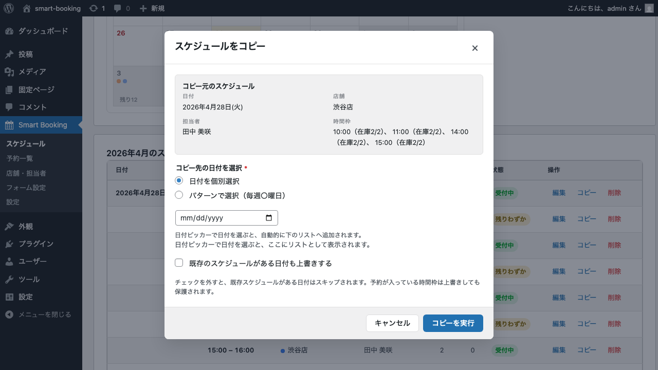The image size is (658, 370).
Task: Click 編集 link in the first 受付中 row
Action: click(559, 193)
